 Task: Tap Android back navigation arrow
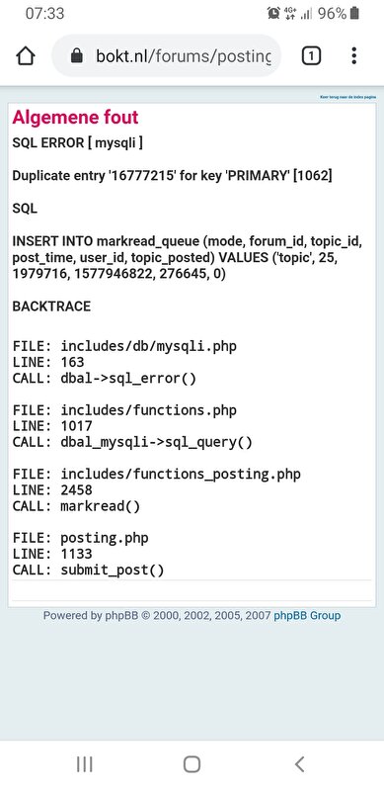tap(299, 764)
